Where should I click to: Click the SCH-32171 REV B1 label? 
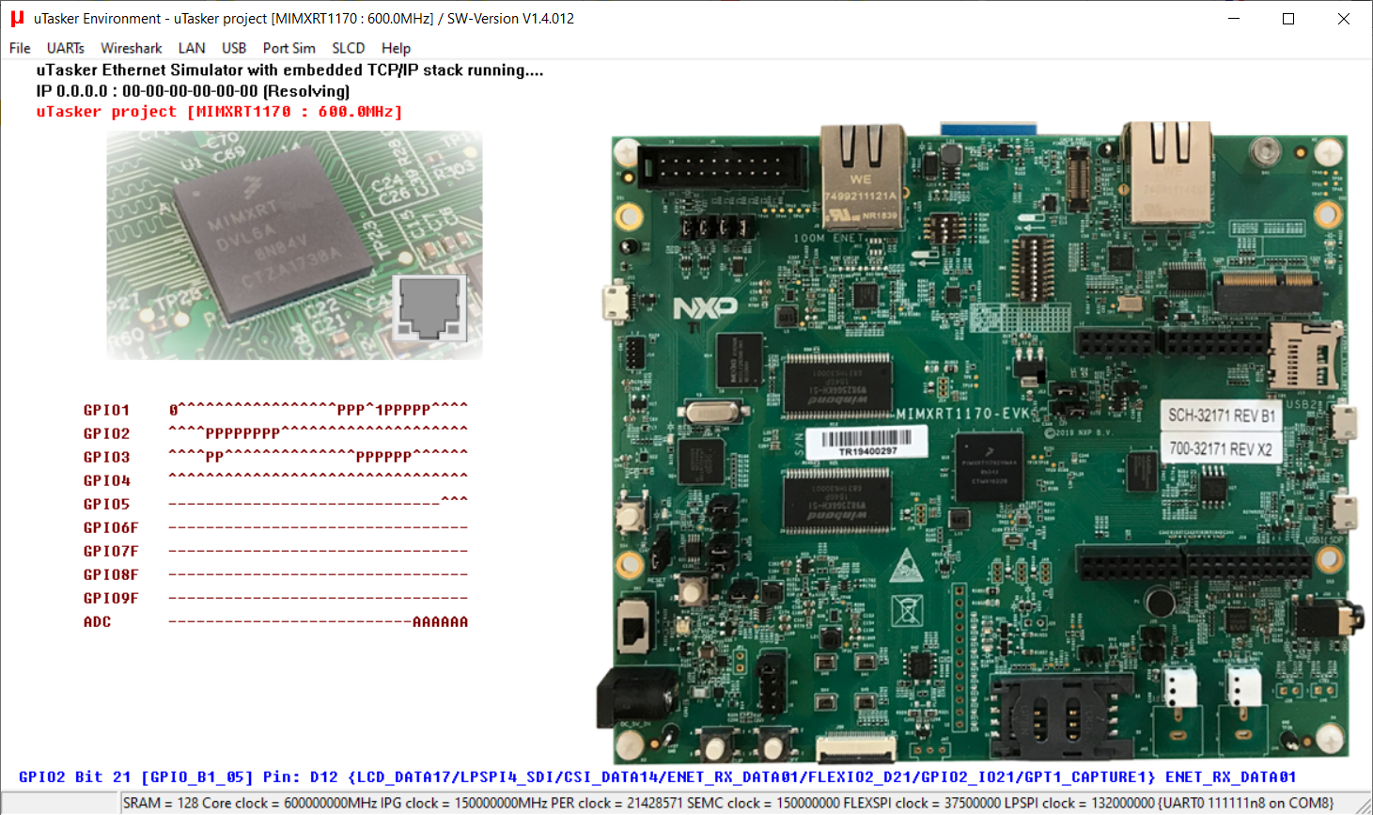click(1221, 415)
